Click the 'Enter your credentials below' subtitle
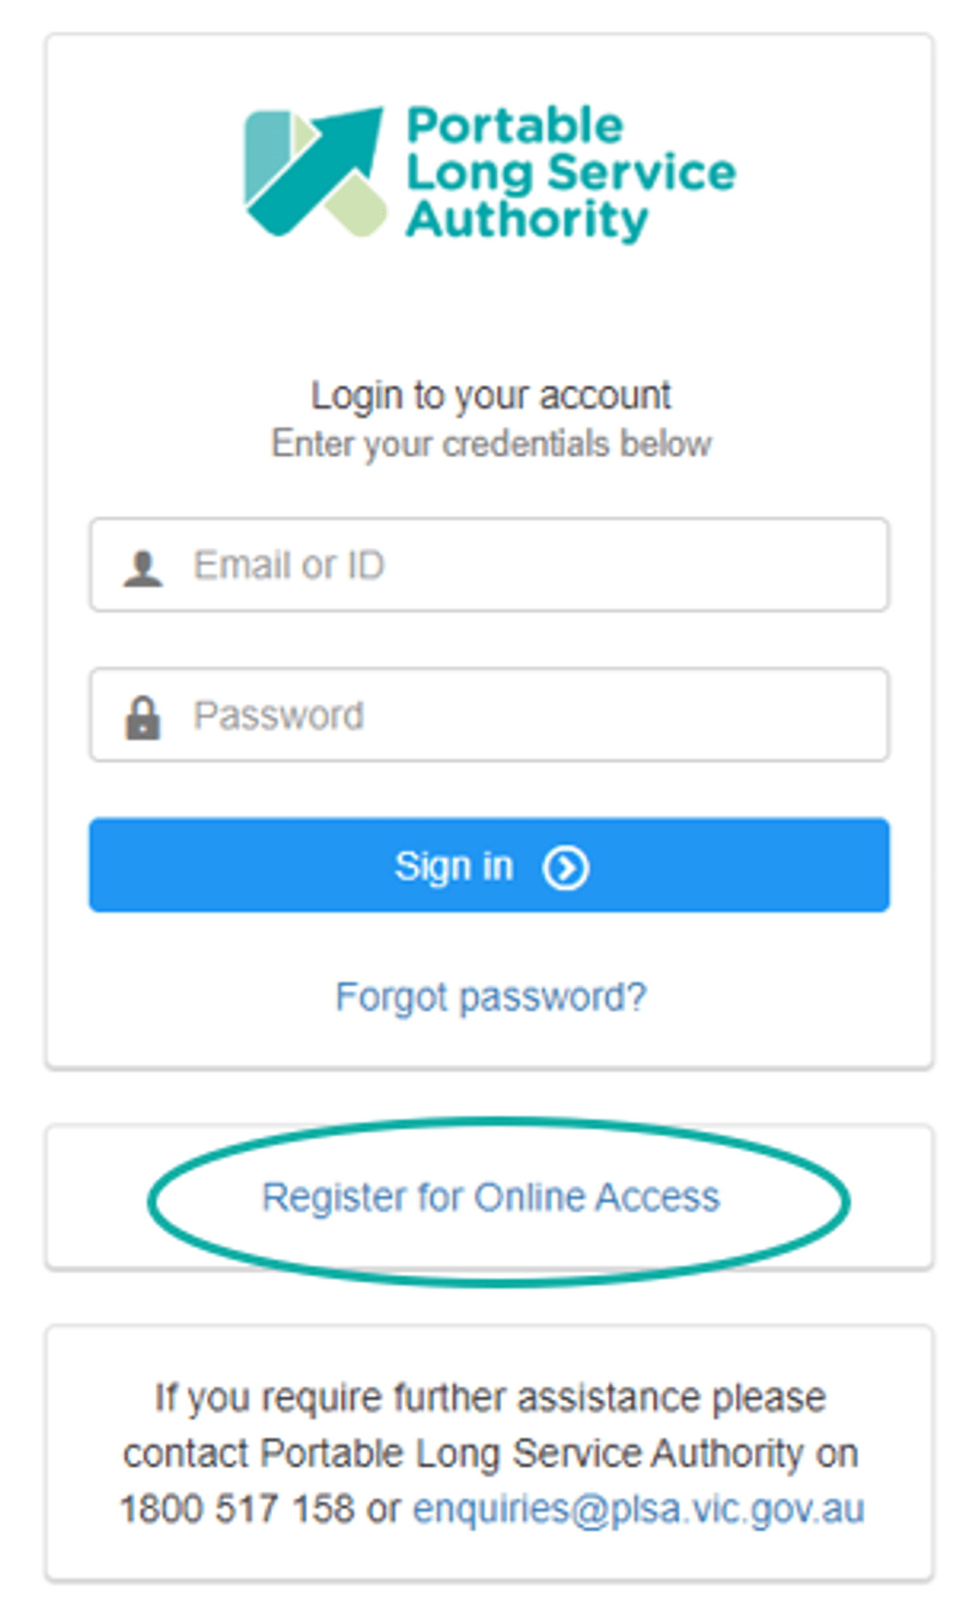This screenshot has height=1620, width=975. pyautogui.click(x=491, y=442)
